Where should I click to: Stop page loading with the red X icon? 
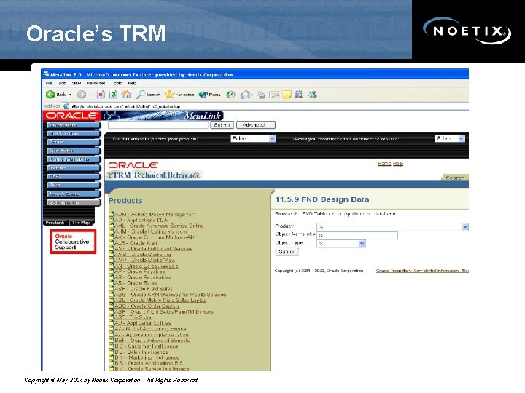[101, 95]
